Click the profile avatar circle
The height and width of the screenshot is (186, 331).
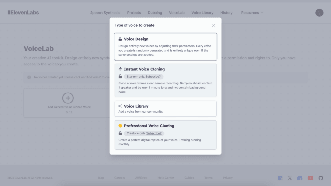click(x=319, y=13)
